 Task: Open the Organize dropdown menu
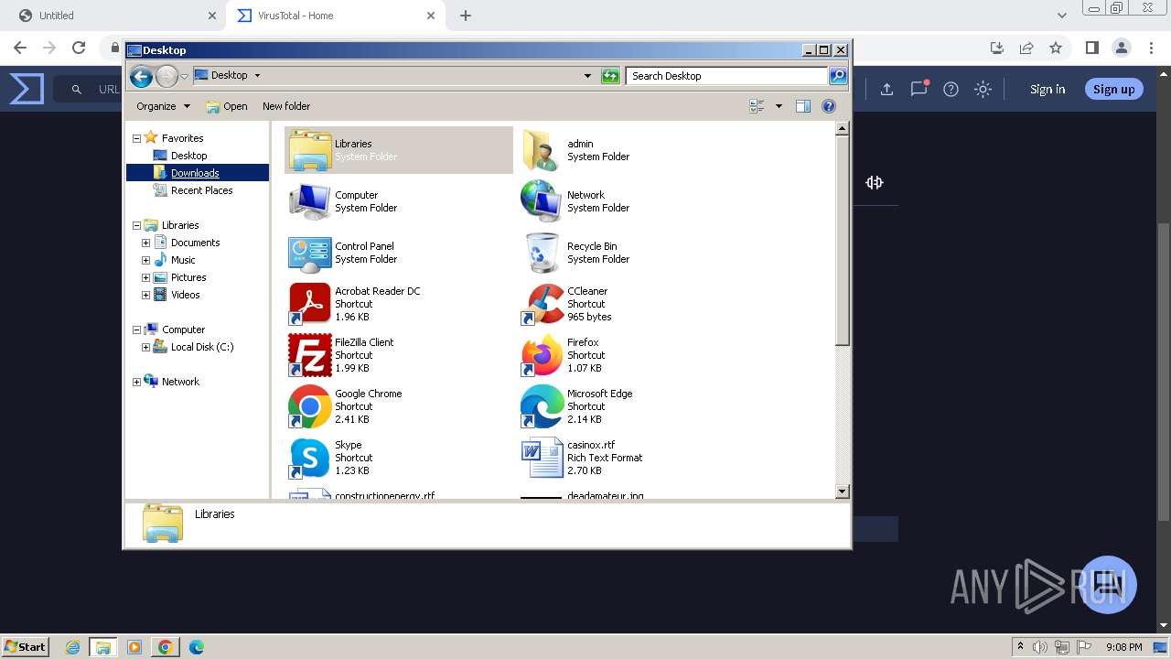(163, 106)
